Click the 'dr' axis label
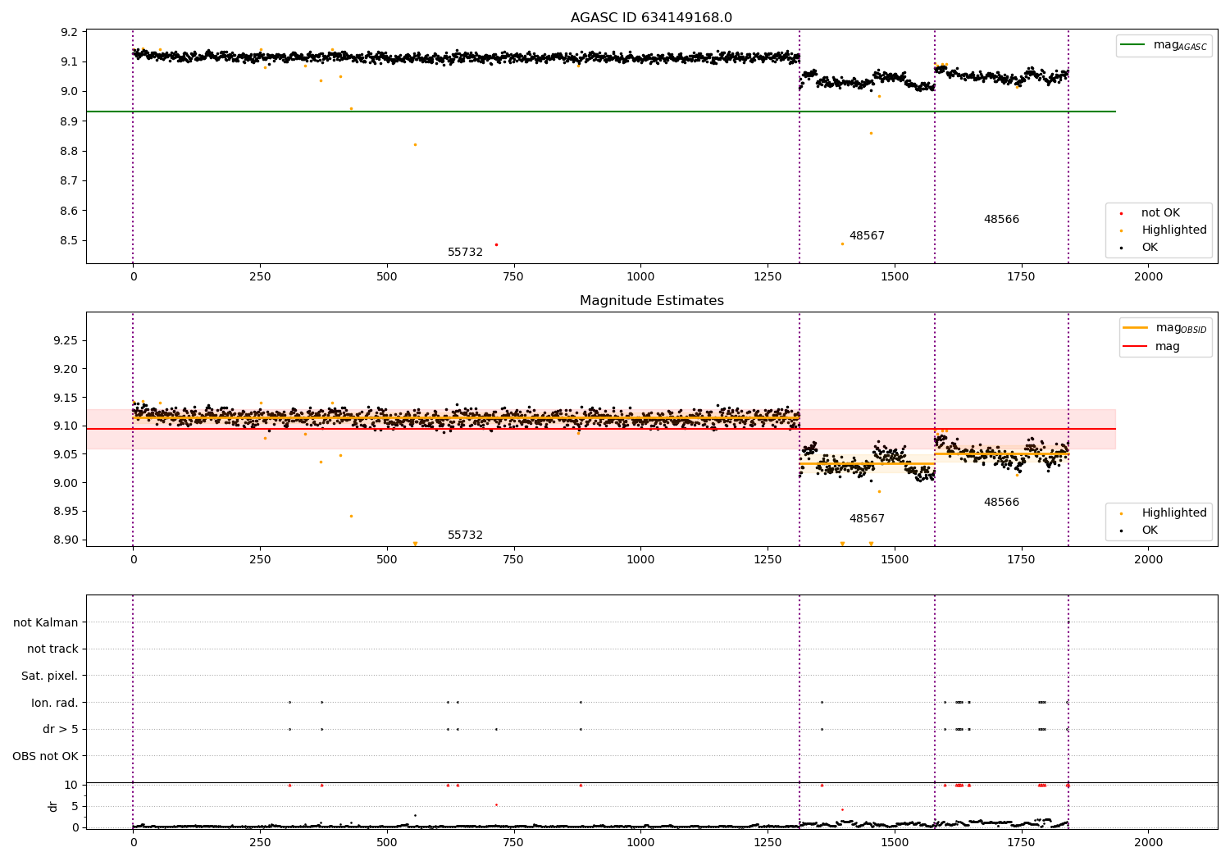This screenshot has width=1230, height=861. point(53,806)
